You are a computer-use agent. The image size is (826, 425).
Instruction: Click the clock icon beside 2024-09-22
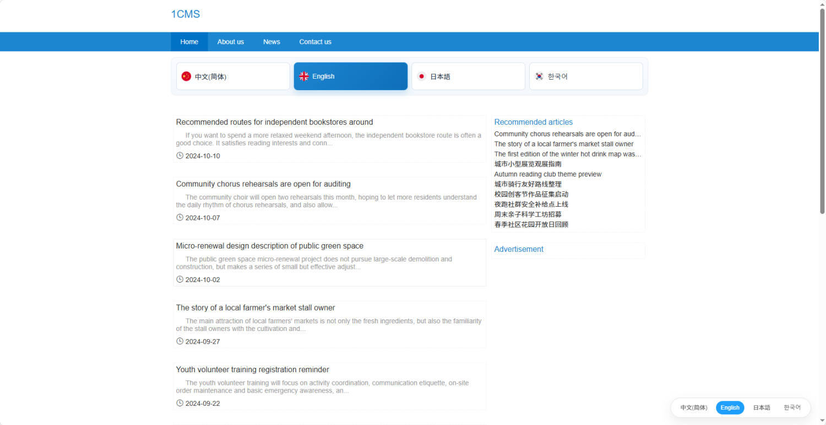click(180, 403)
